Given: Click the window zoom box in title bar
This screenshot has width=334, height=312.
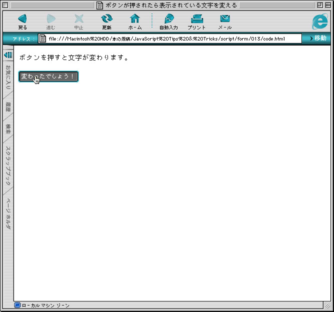Looking at the screenshot, I should 320,5.
